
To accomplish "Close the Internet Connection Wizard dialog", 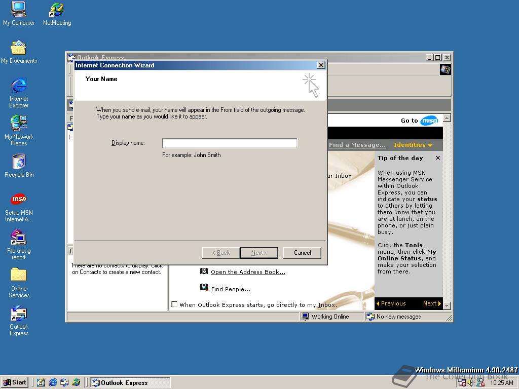I will [x=321, y=65].
